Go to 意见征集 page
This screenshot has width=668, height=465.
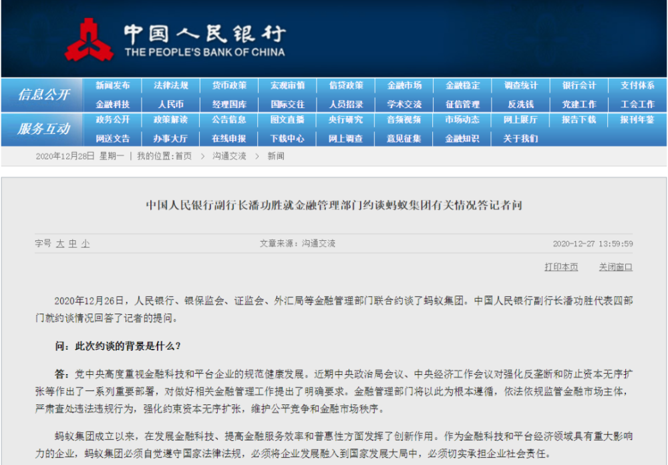(x=404, y=138)
